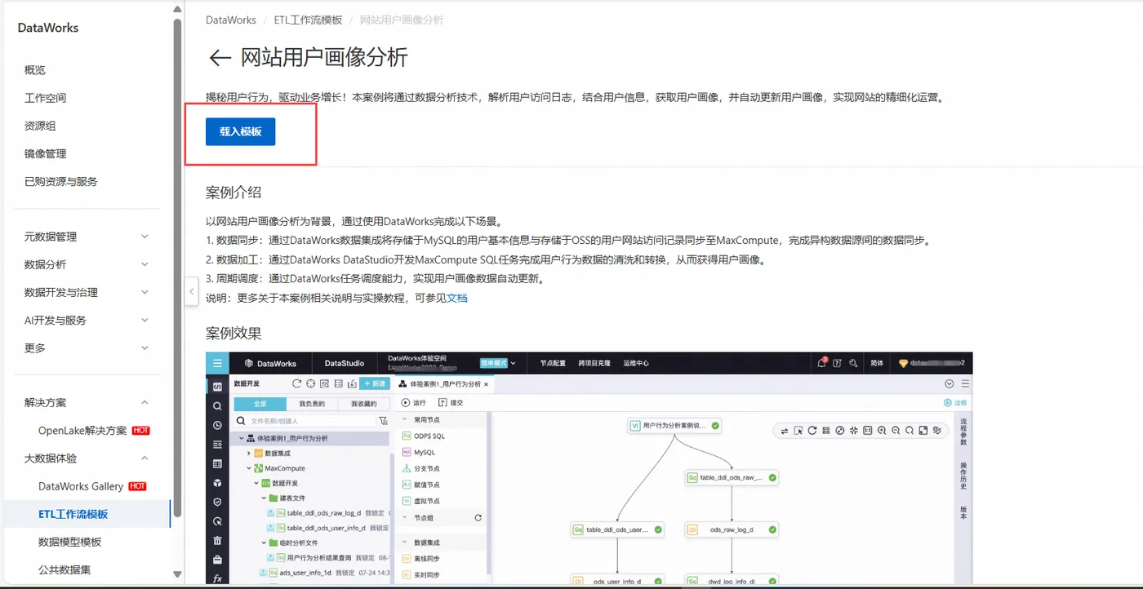The height and width of the screenshot is (589, 1143).
Task: Open 概览 in the sidebar
Action: [35, 70]
